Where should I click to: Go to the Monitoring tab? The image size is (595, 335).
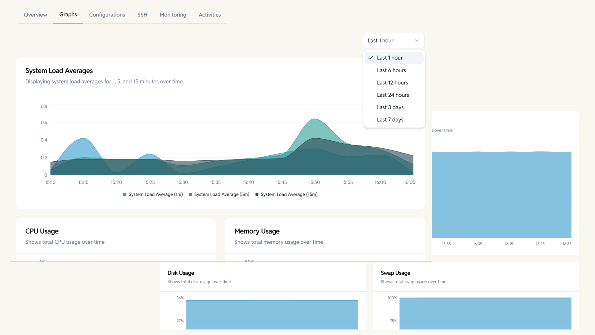[x=173, y=15]
